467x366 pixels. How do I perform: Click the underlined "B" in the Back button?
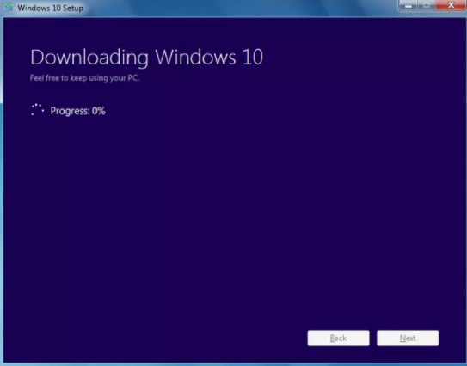click(x=332, y=338)
